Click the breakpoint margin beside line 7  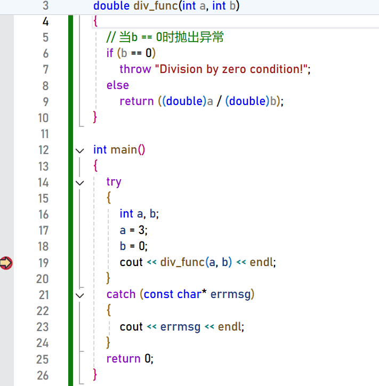point(6,69)
